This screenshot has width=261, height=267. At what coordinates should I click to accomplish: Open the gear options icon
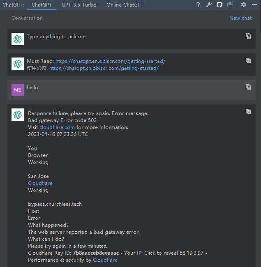pos(244,5)
